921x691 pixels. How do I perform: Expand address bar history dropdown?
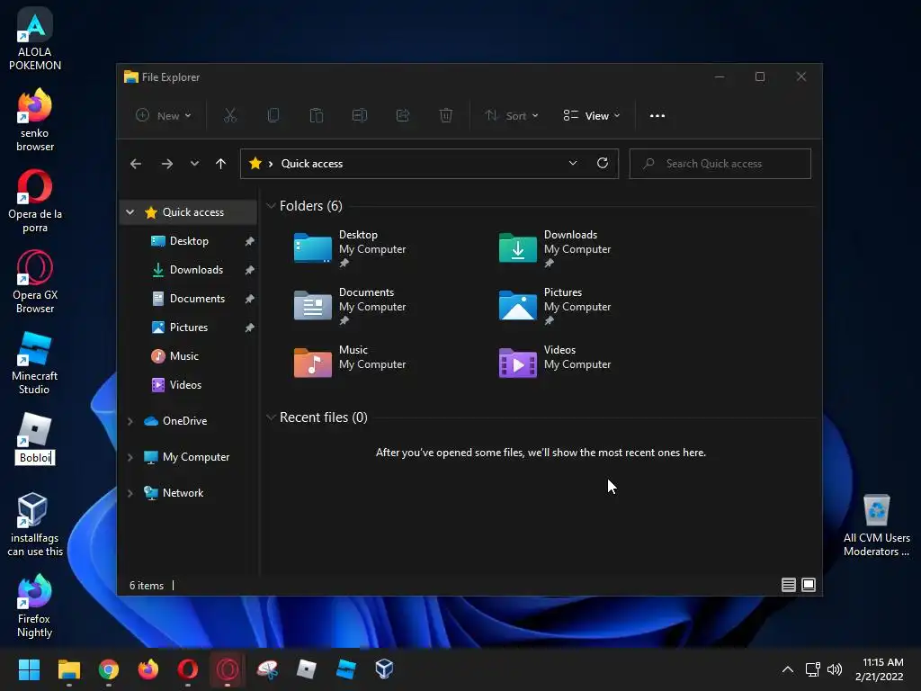pos(573,164)
